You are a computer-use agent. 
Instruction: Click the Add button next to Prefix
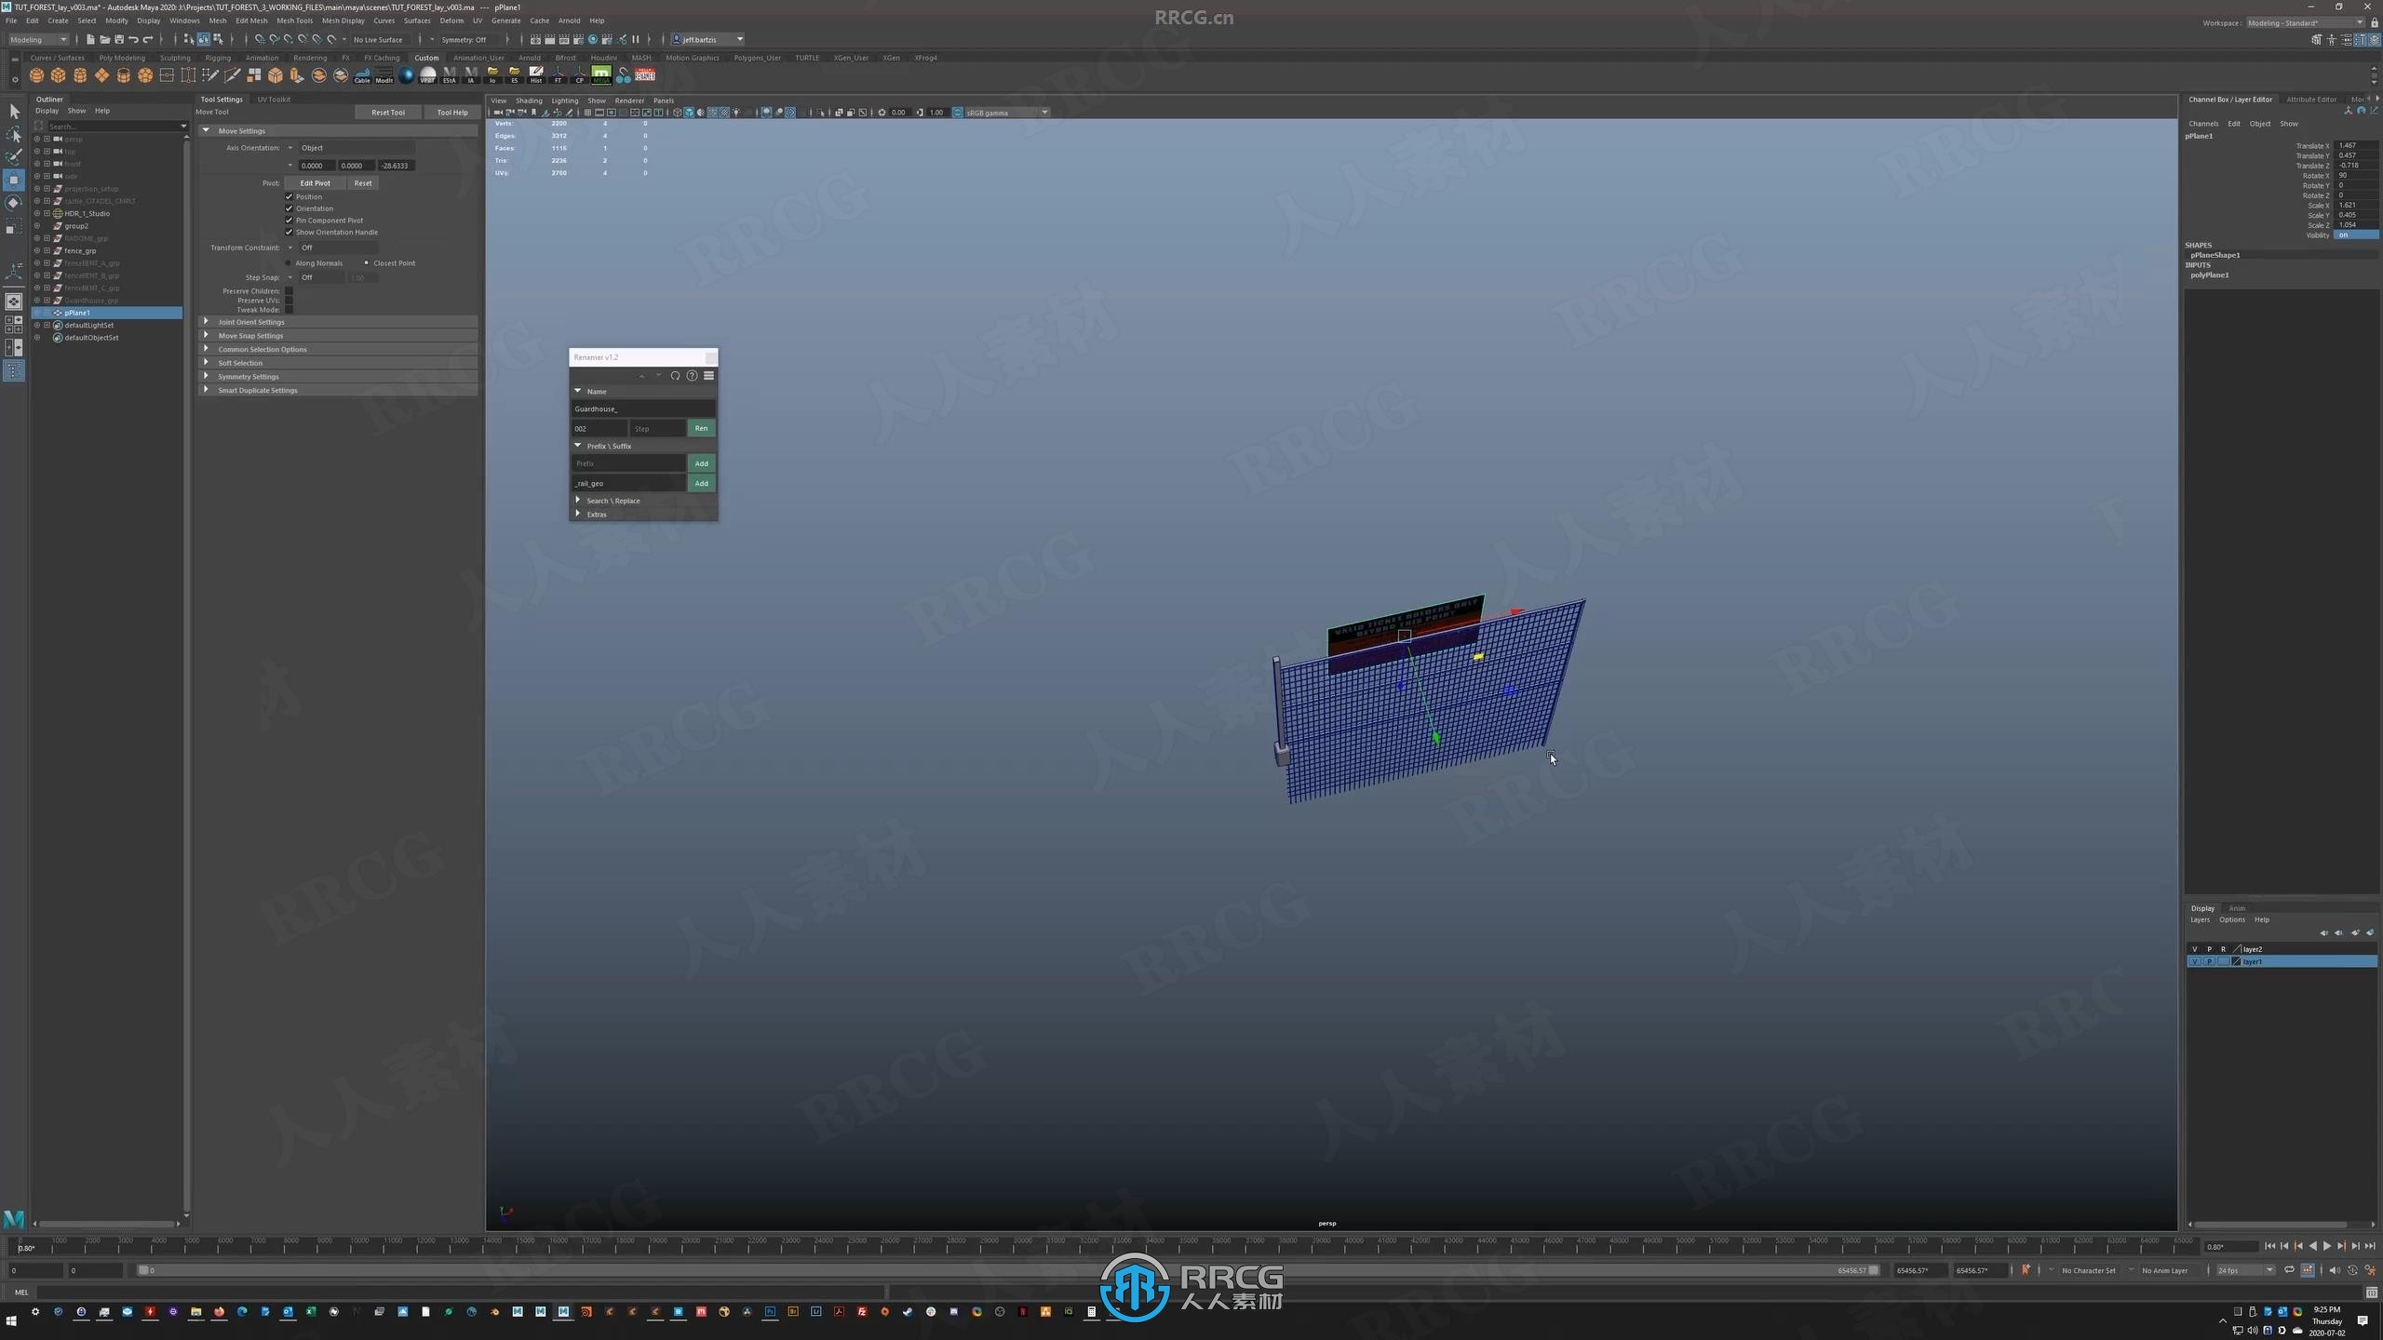click(699, 463)
